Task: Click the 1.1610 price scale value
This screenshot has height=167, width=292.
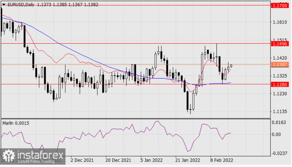Action: (x=280, y=22)
